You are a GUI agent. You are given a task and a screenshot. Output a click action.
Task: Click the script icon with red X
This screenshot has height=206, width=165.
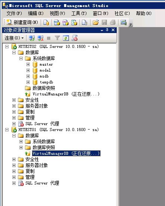tap(74, 38)
